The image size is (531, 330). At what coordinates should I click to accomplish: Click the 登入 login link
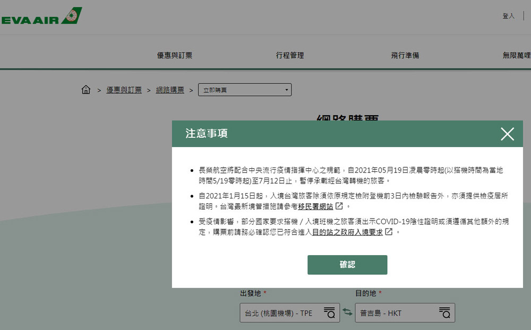point(508,16)
